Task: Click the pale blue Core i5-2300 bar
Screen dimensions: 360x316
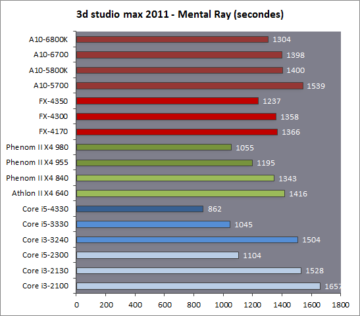Action: [157, 256]
